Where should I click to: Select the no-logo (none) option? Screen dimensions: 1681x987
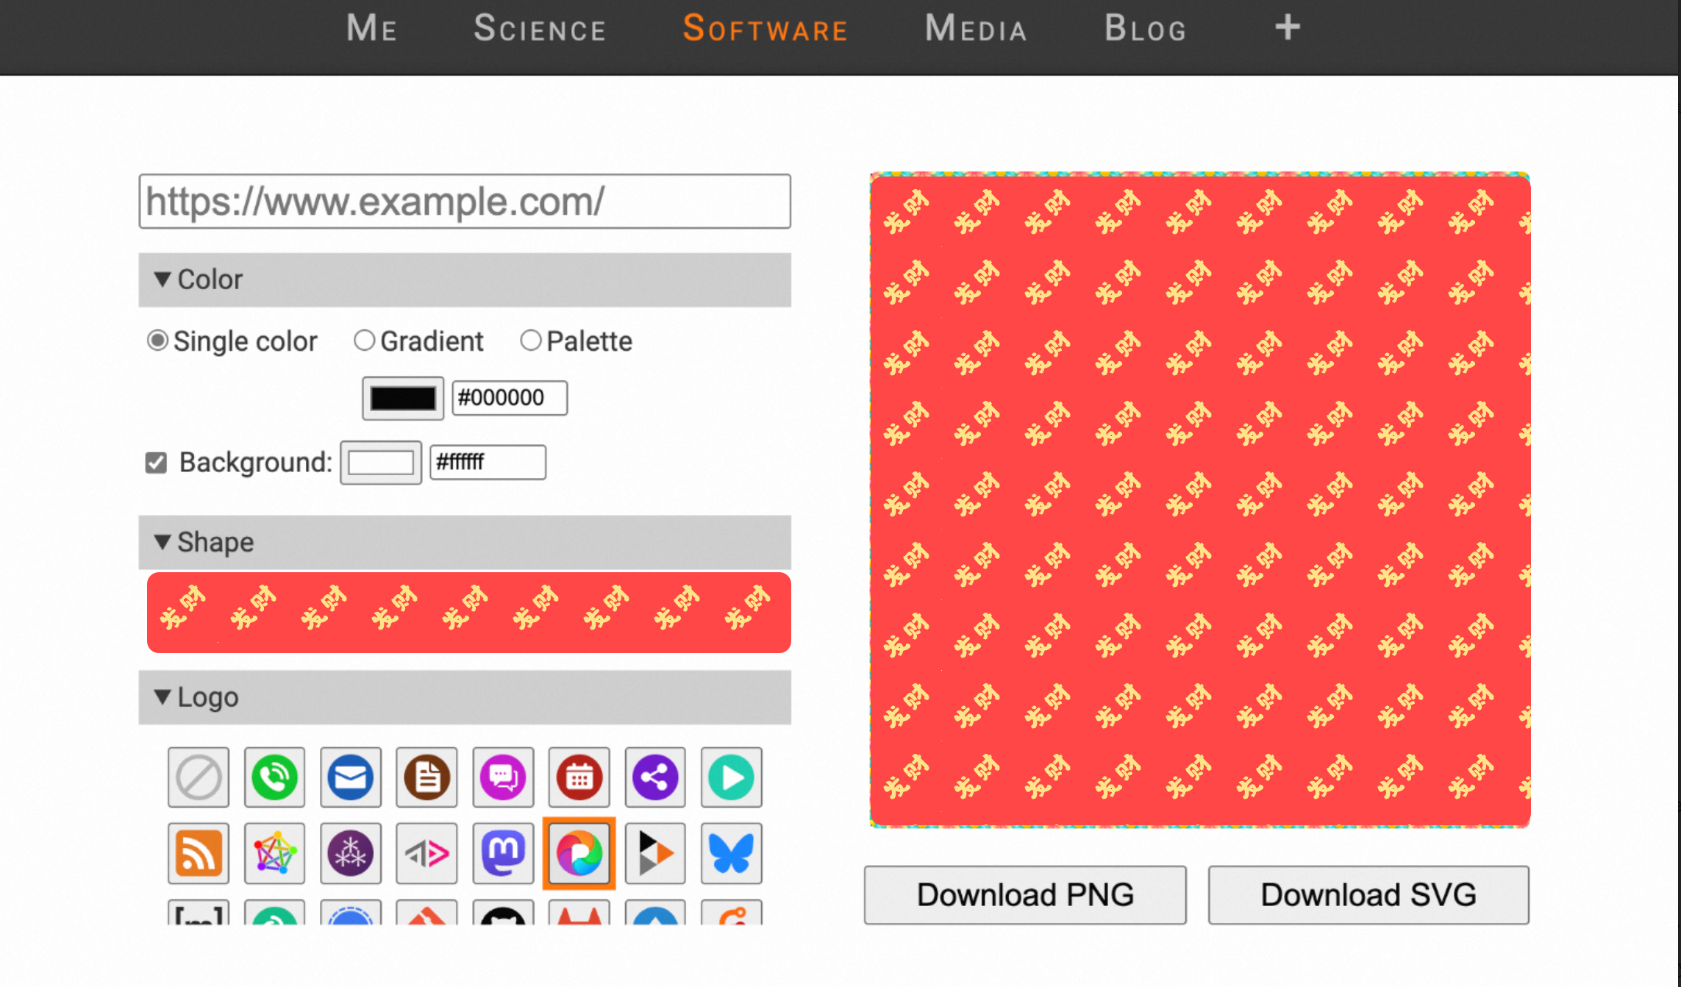[x=199, y=777]
